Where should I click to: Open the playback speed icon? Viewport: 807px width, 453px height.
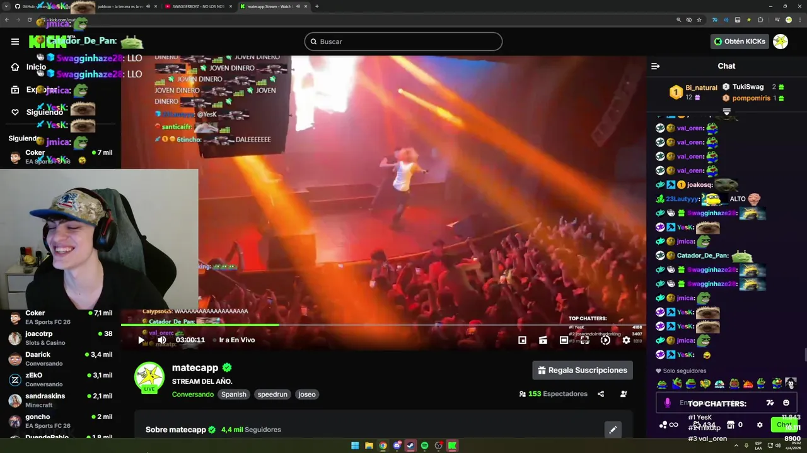[x=605, y=340]
